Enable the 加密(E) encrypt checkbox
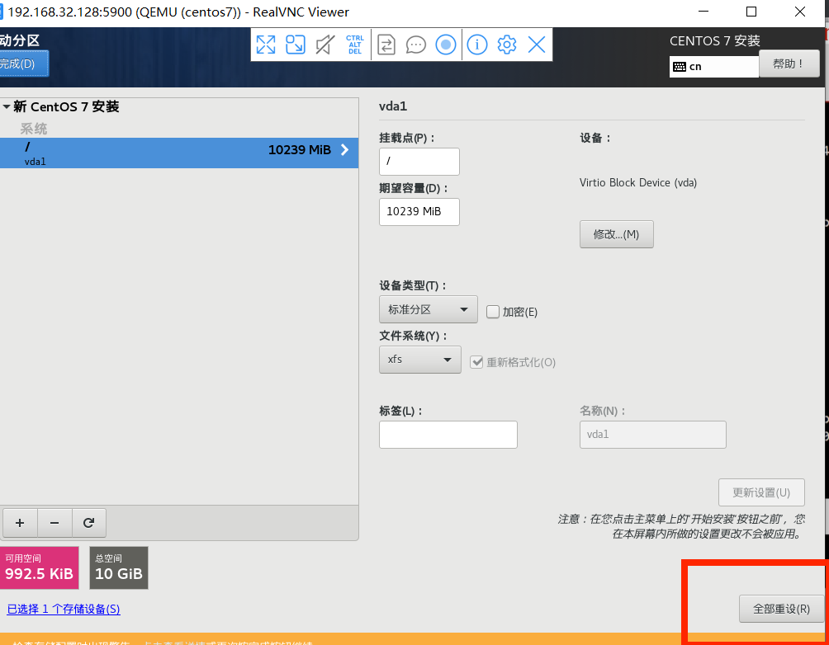The height and width of the screenshot is (645, 829). tap(493, 312)
